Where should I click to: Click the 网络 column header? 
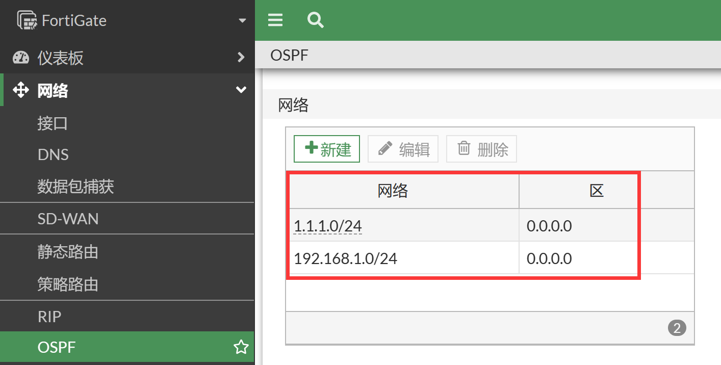coord(393,191)
